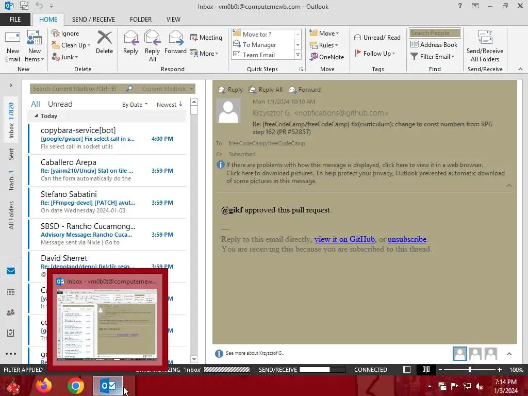This screenshot has width=528, height=396.
Task: Switch to the HOME tab
Action: click(x=48, y=20)
